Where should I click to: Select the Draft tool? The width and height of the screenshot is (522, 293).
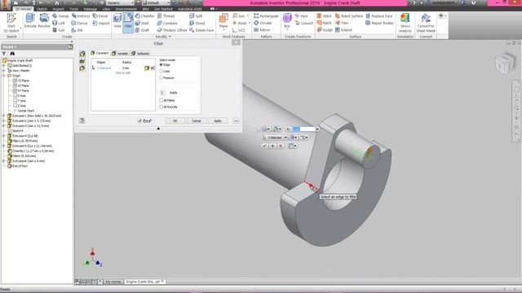click(x=142, y=30)
